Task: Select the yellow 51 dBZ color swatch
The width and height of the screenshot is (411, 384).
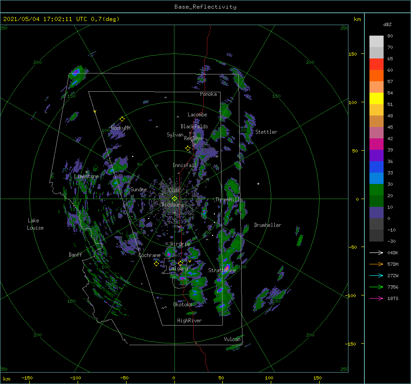Action: coord(376,99)
